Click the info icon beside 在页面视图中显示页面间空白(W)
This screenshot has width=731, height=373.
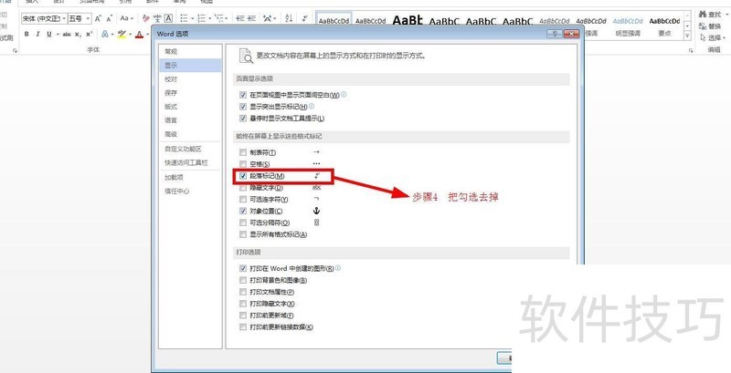(344, 95)
